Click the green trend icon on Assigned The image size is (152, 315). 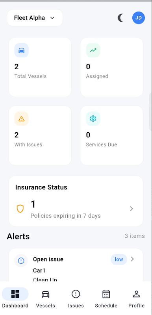pyautogui.click(x=93, y=50)
